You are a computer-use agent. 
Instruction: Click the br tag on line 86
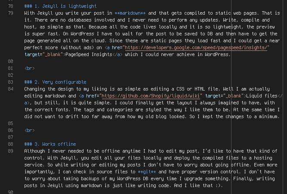tap(29, 130)
